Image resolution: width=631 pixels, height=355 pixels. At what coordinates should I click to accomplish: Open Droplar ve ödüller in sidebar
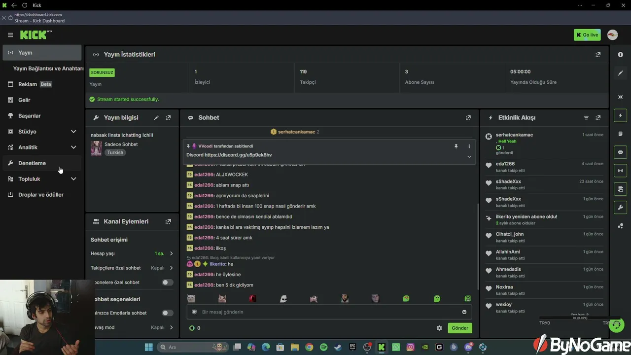coord(42,195)
